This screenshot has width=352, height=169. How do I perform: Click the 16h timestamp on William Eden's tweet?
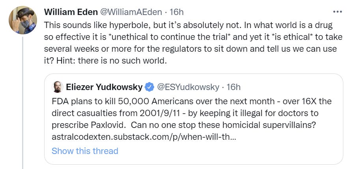(x=175, y=12)
